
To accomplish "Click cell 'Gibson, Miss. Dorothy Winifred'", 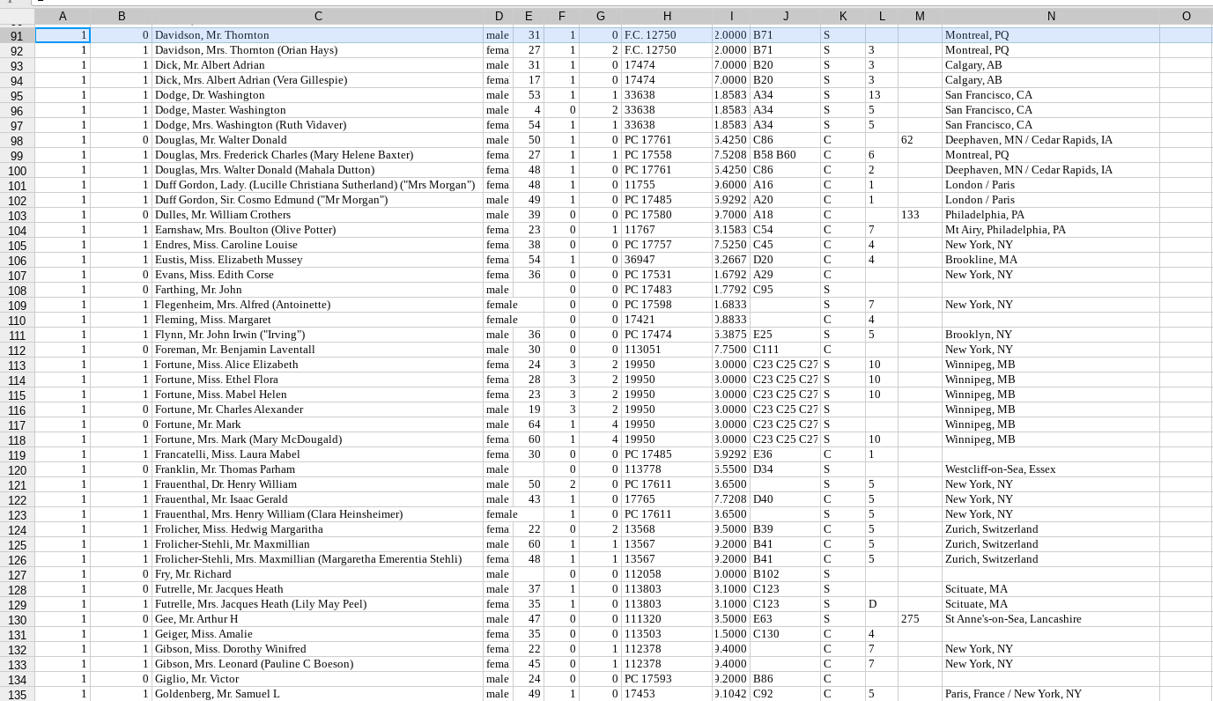I will [x=318, y=649].
